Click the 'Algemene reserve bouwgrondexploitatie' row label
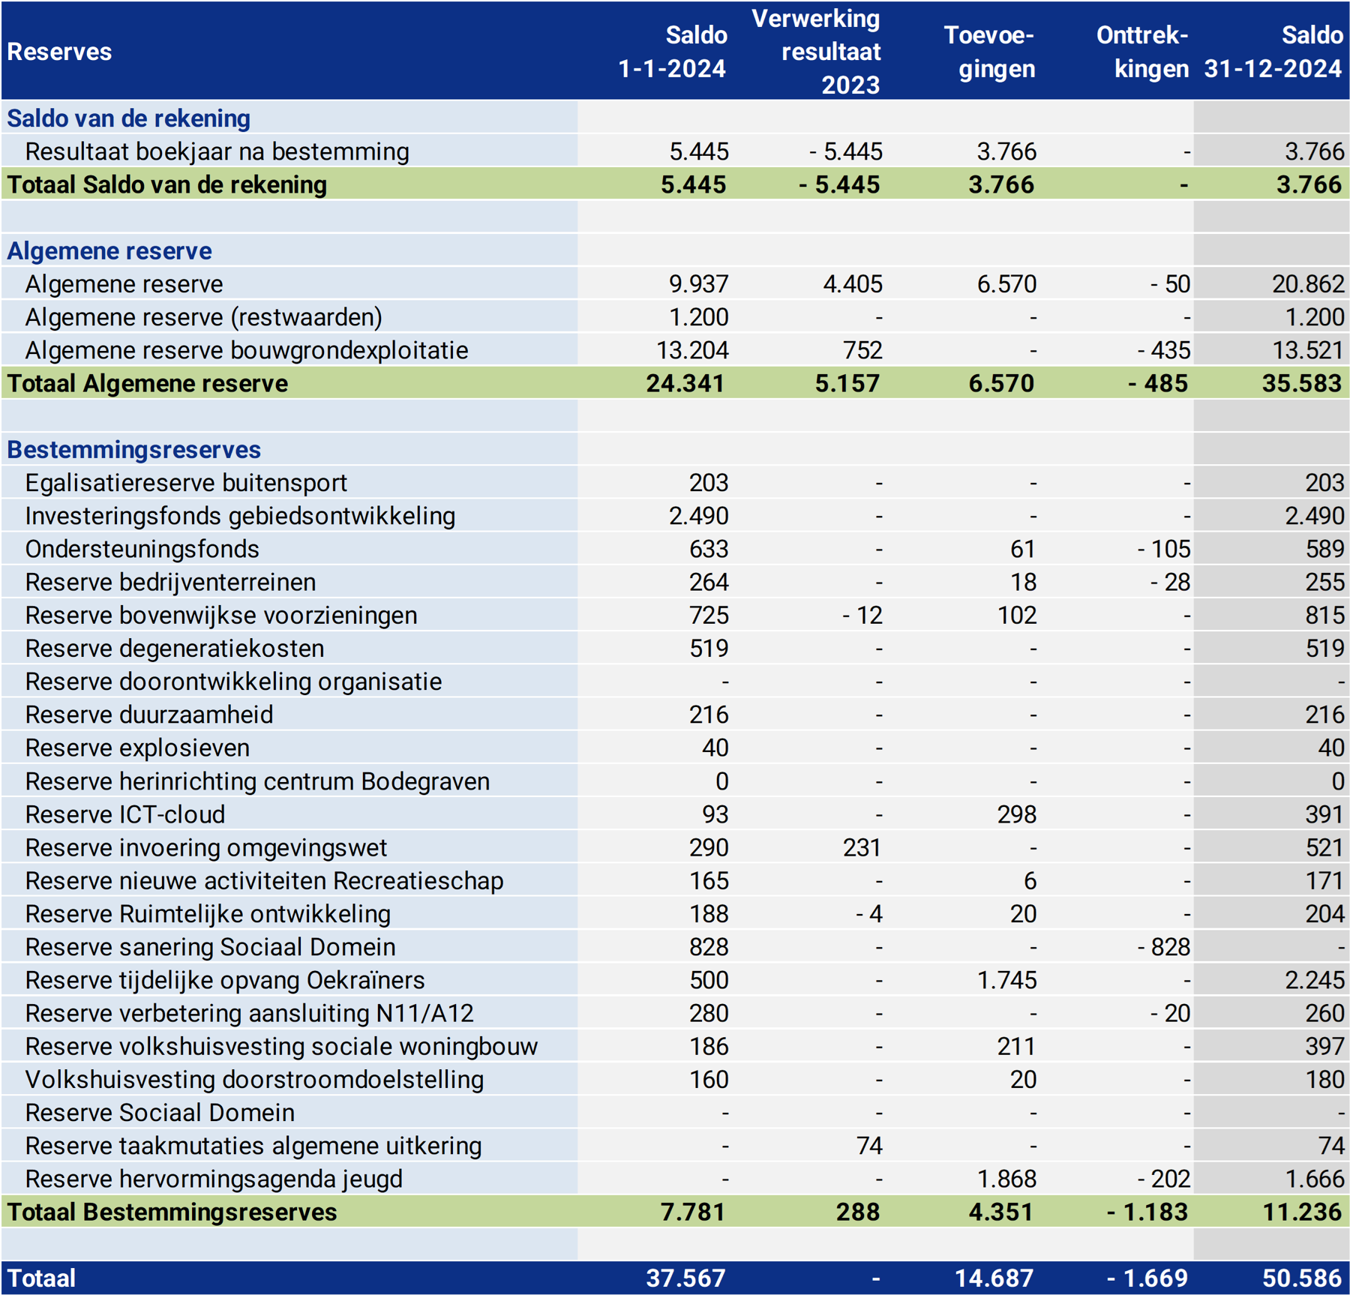The width and height of the screenshot is (1350, 1295). point(246,350)
